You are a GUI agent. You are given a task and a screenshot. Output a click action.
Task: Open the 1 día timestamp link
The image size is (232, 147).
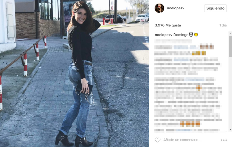click(x=223, y=25)
